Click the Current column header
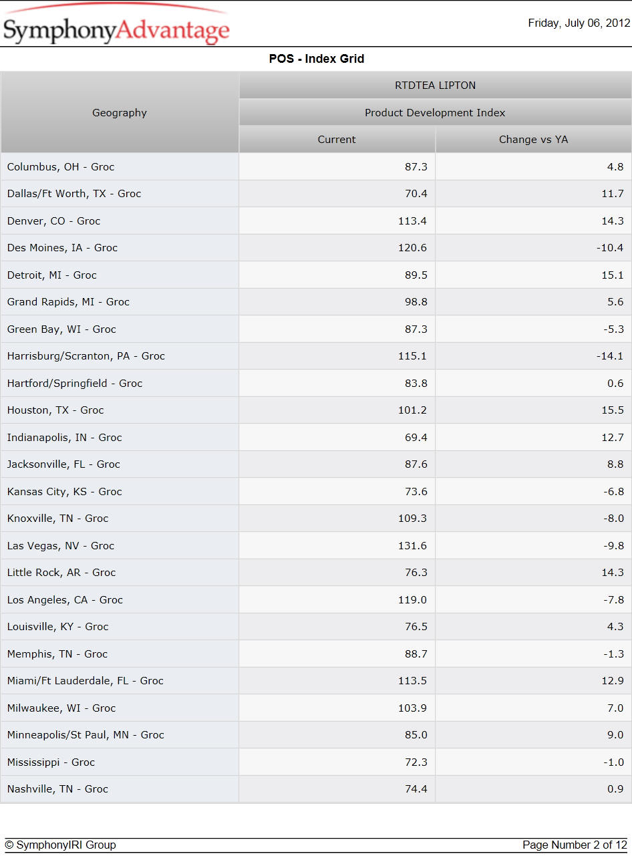 337,140
